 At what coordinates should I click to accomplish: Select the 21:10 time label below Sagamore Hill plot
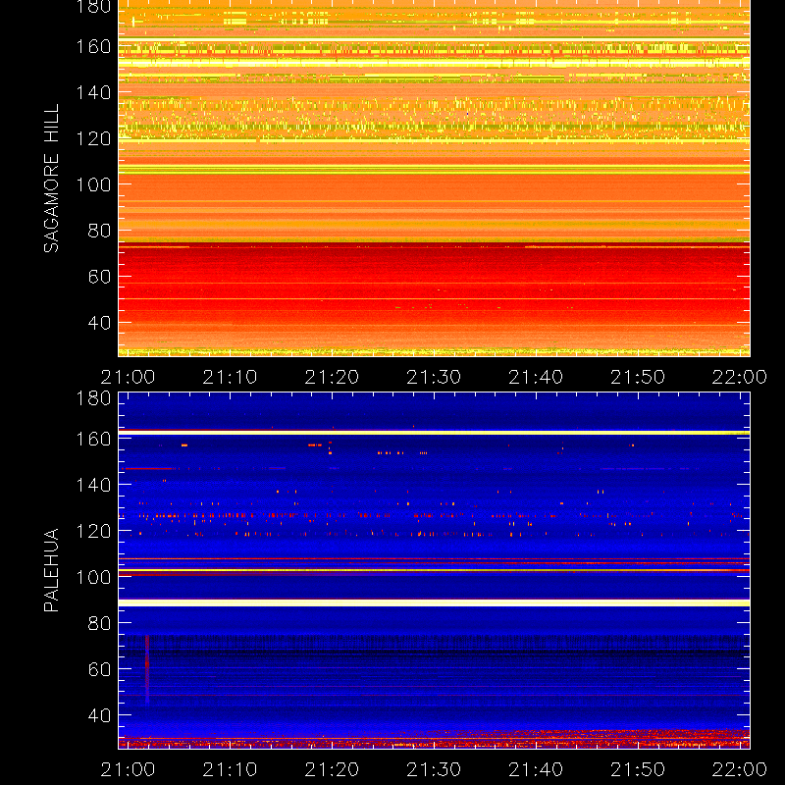point(230,377)
